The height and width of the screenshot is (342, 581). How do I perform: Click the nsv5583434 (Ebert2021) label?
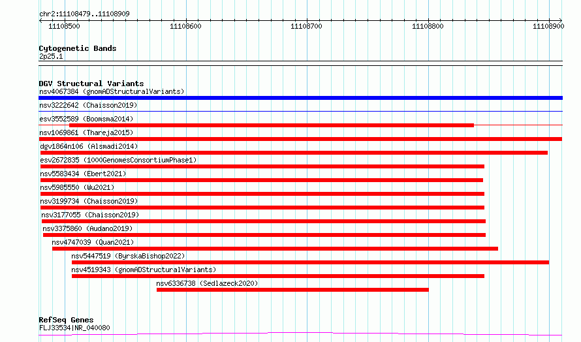83,174
